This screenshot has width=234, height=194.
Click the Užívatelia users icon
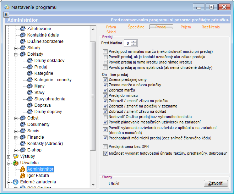click(x=16, y=163)
